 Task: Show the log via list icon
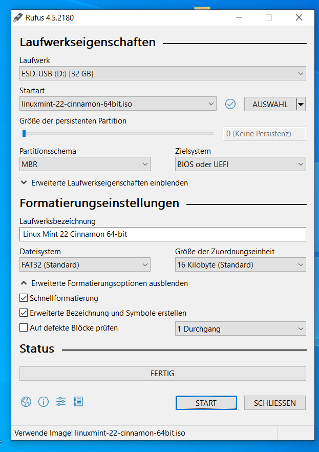pos(78,402)
